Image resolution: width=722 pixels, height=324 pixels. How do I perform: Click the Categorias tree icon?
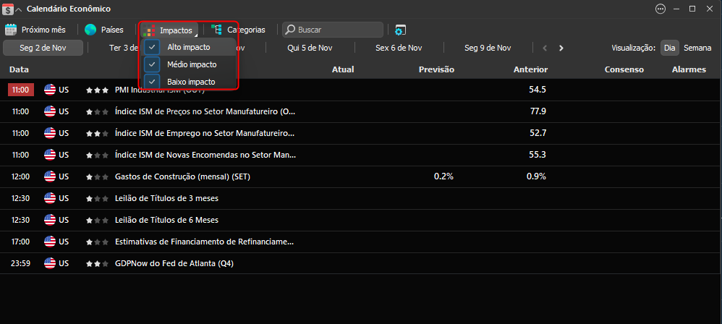(216, 30)
